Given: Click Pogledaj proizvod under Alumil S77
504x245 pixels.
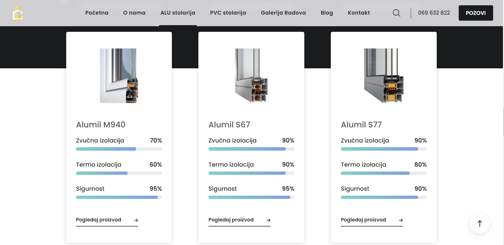Looking at the screenshot, I should coord(363,220).
